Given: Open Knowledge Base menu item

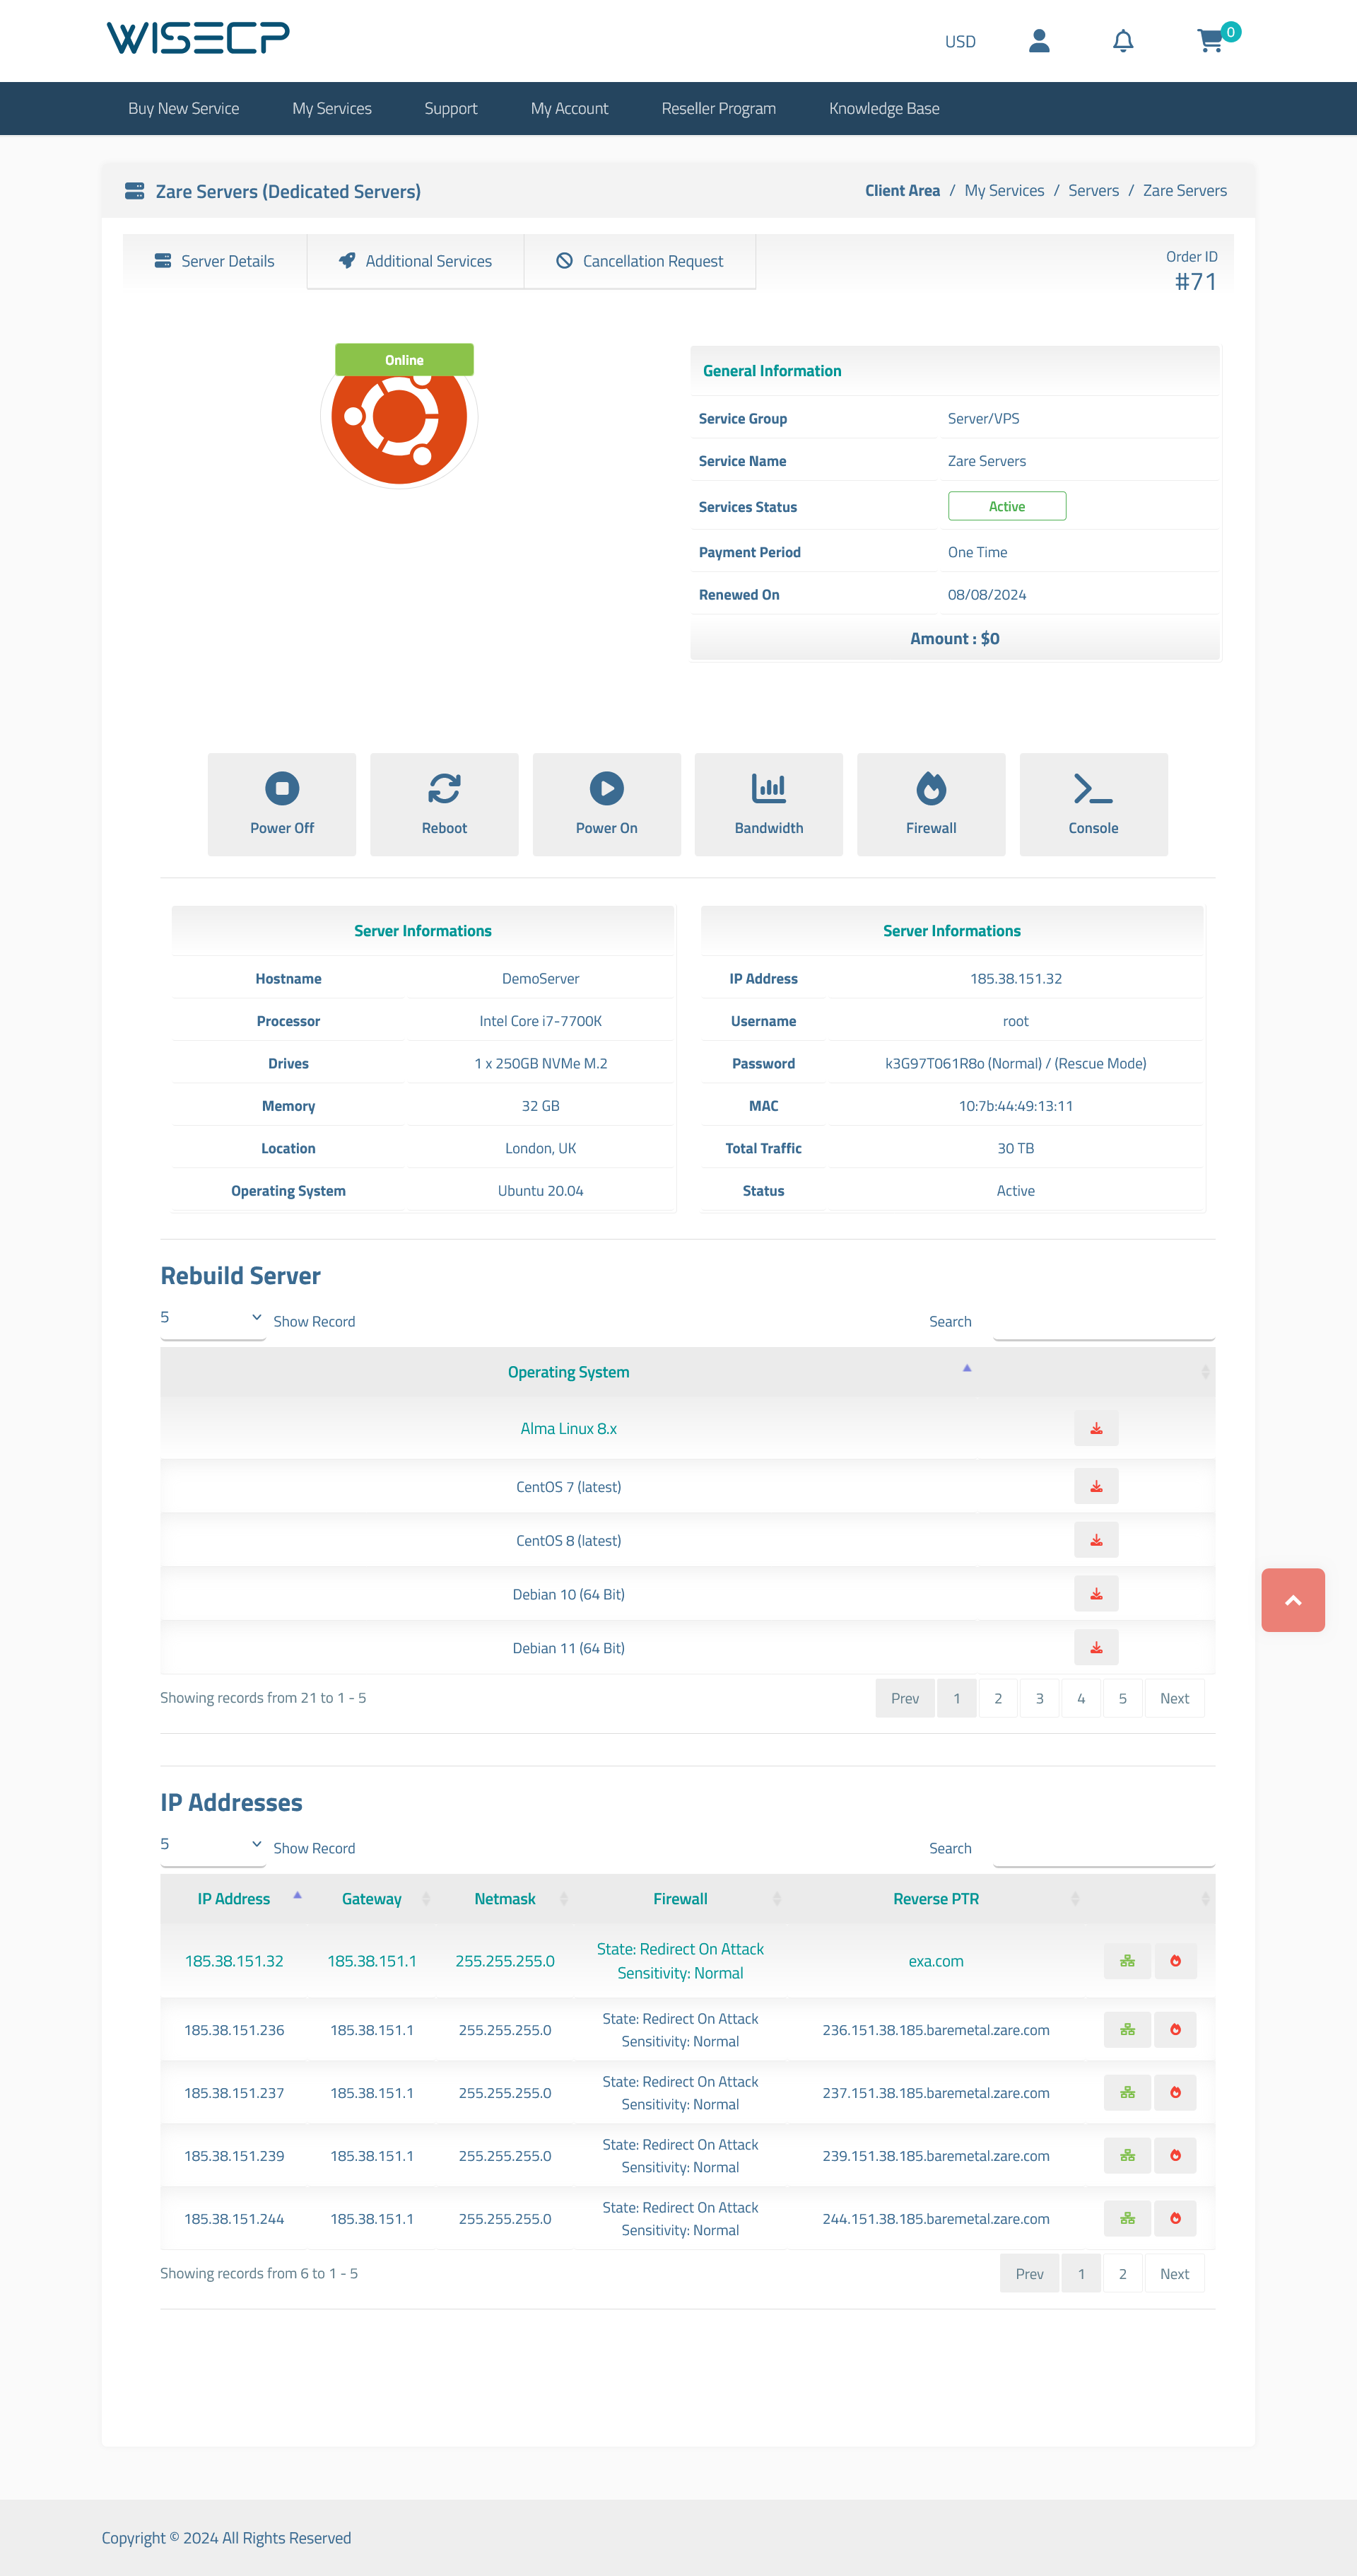Looking at the screenshot, I should pyautogui.click(x=884, y=108).
